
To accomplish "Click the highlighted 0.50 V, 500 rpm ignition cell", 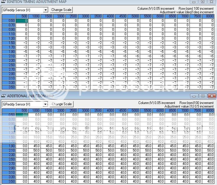I will click(22, 21).
